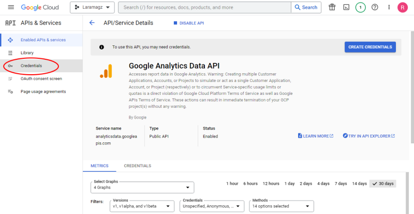Click service name analyticsdata.googleapis.com text
The width and height of the screenshot is (414, 214).
click(x=116, y=140)
